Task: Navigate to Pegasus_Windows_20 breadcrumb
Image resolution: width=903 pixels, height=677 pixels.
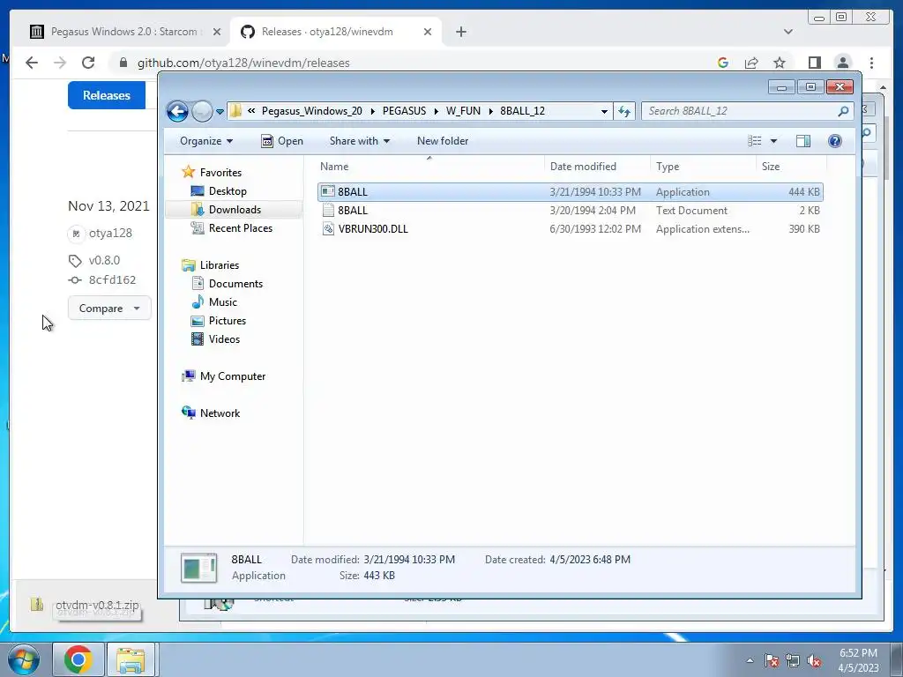Action: coord(311,111)
